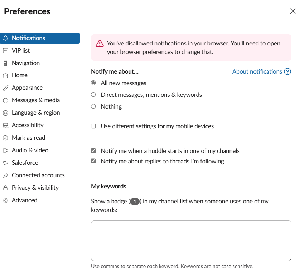Open Home preferences section
The width and height of the screenshot is (300, 268).
(40, 75)
